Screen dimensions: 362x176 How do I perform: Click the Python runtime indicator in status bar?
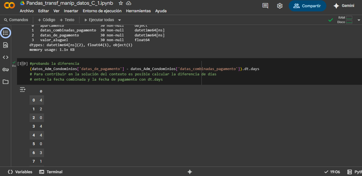pos(354,172)
